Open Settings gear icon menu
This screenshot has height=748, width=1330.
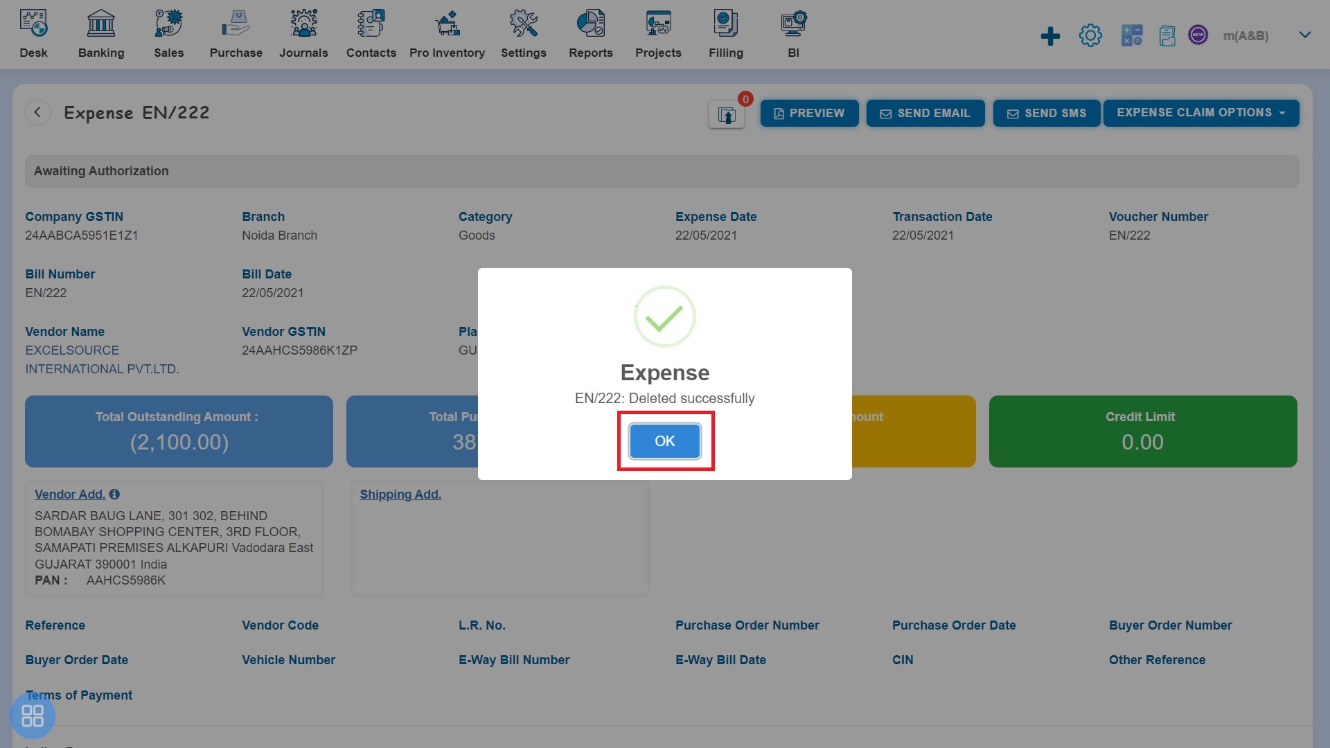(x=1091, y=34)
